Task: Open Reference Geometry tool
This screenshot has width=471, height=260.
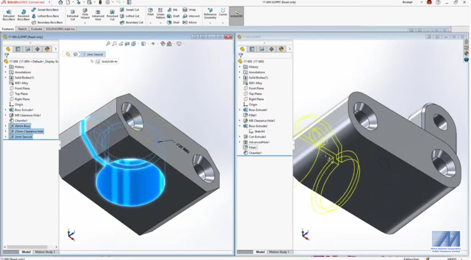Action: (210, 13)
